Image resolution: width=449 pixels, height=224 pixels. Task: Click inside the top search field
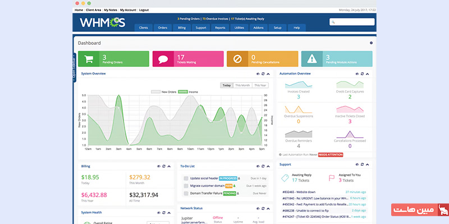[x=352, y=22]
